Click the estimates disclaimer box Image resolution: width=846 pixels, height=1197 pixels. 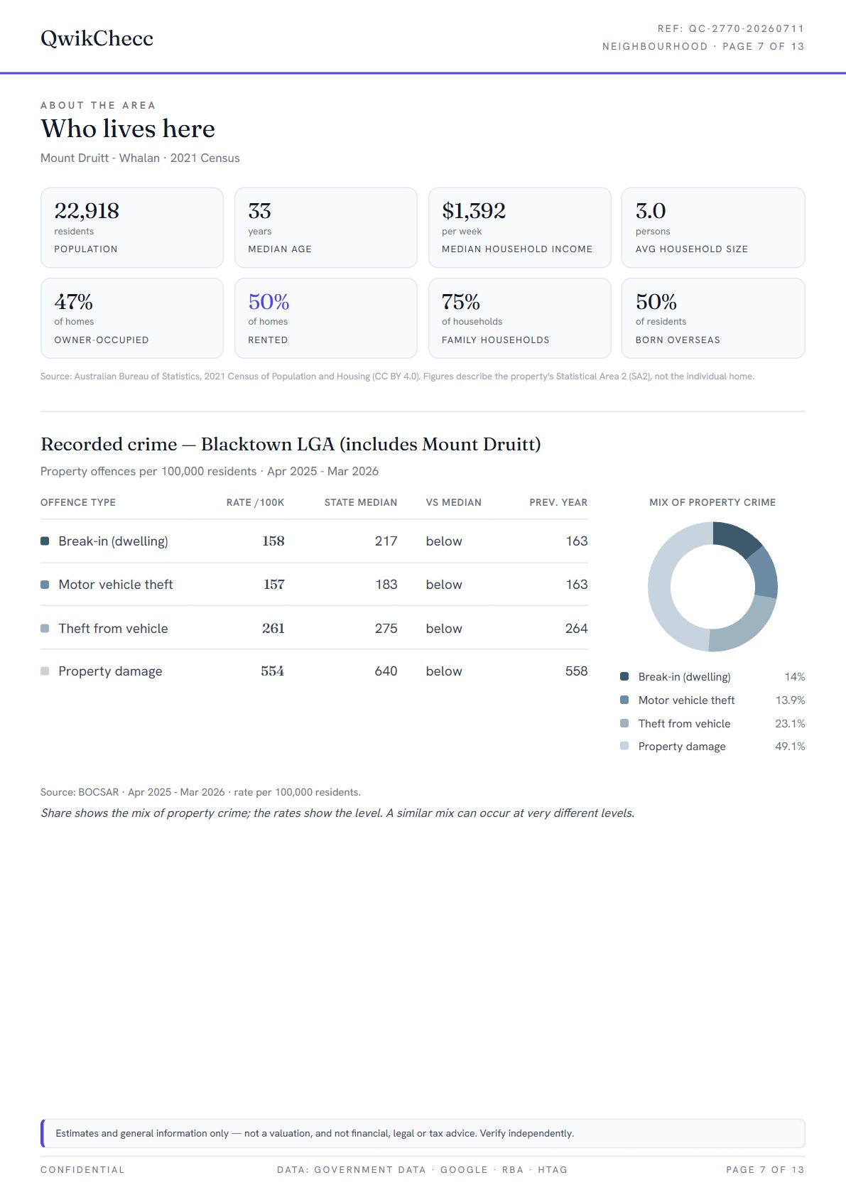(x=423, y=1133)
